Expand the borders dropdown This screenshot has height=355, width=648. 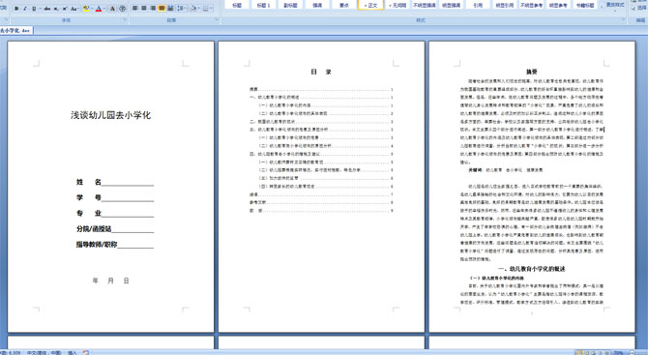point(211,9)
